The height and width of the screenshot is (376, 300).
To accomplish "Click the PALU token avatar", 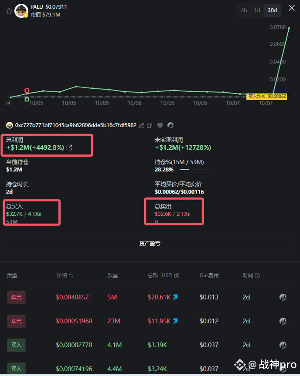I will coord(21,11).
